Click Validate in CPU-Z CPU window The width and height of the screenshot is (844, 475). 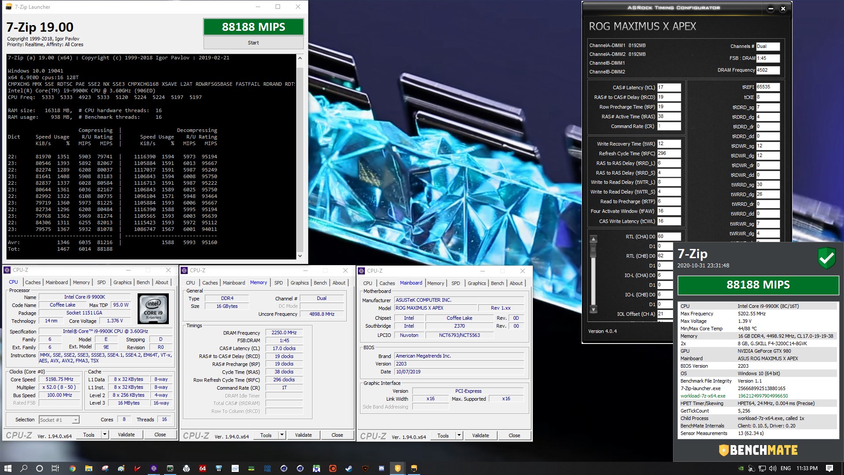point(126,435)
